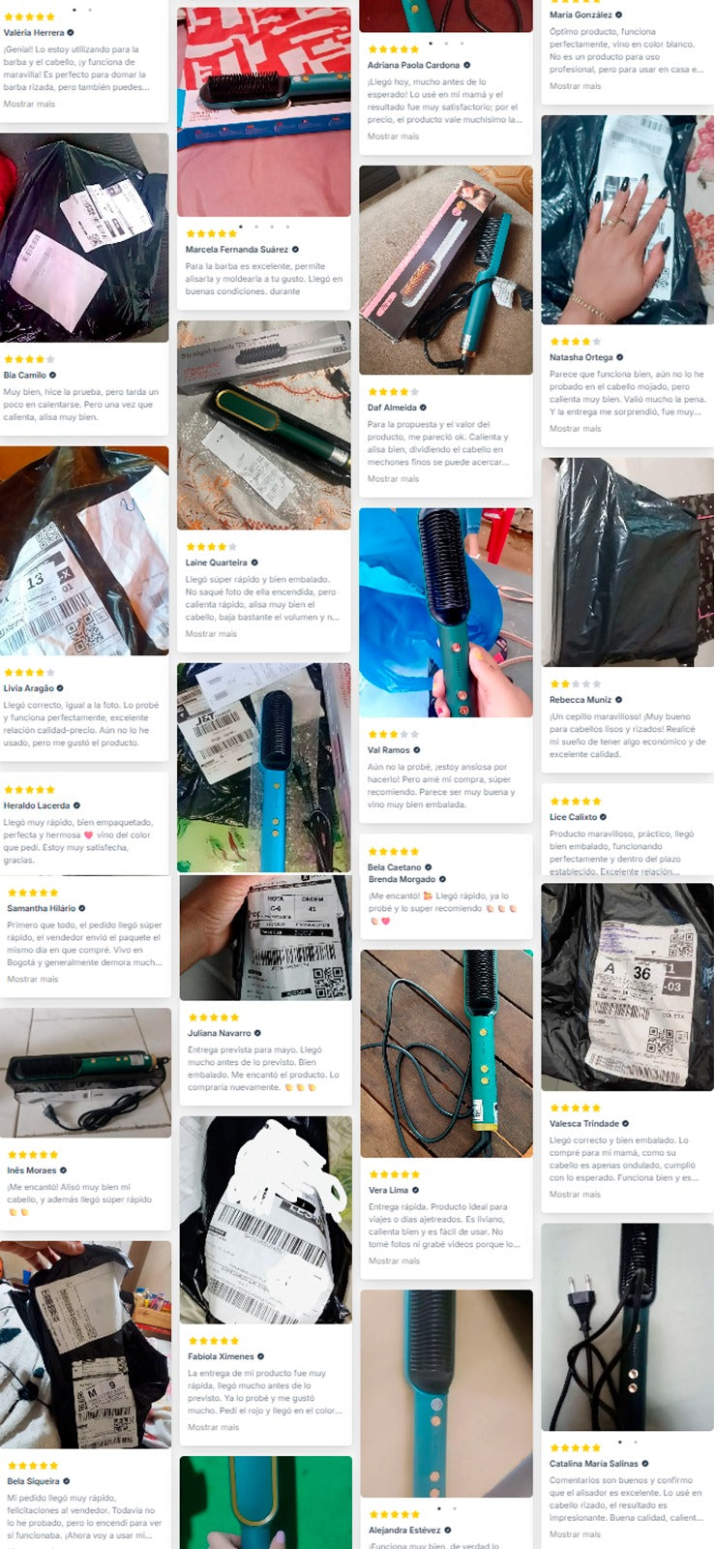The height and width of the screenshot is (1549, 715).
Task: Click verified badge beside Juliana Navarro
Action: [x=257, y=1033]
